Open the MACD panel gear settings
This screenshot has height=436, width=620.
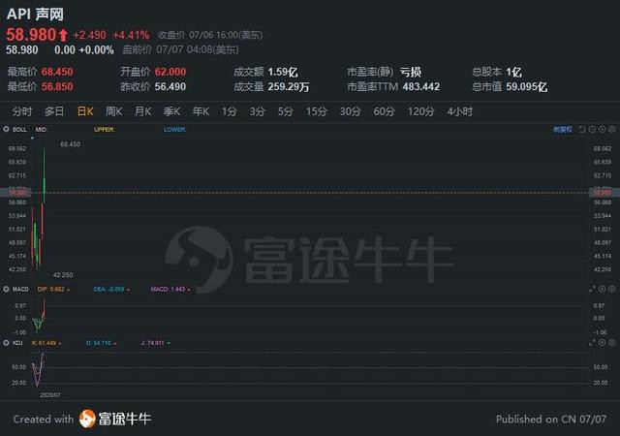point(611,290)
